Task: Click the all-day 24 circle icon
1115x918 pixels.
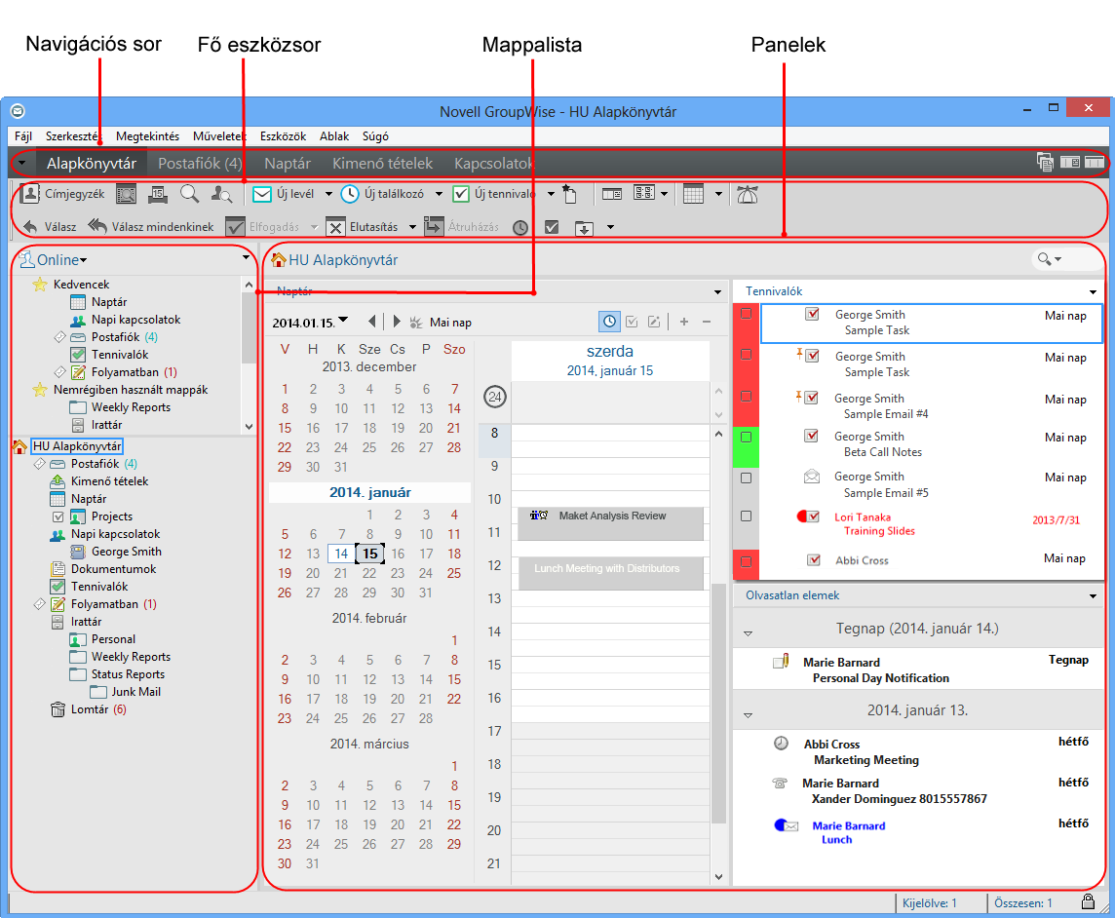Action: point(495,397)
